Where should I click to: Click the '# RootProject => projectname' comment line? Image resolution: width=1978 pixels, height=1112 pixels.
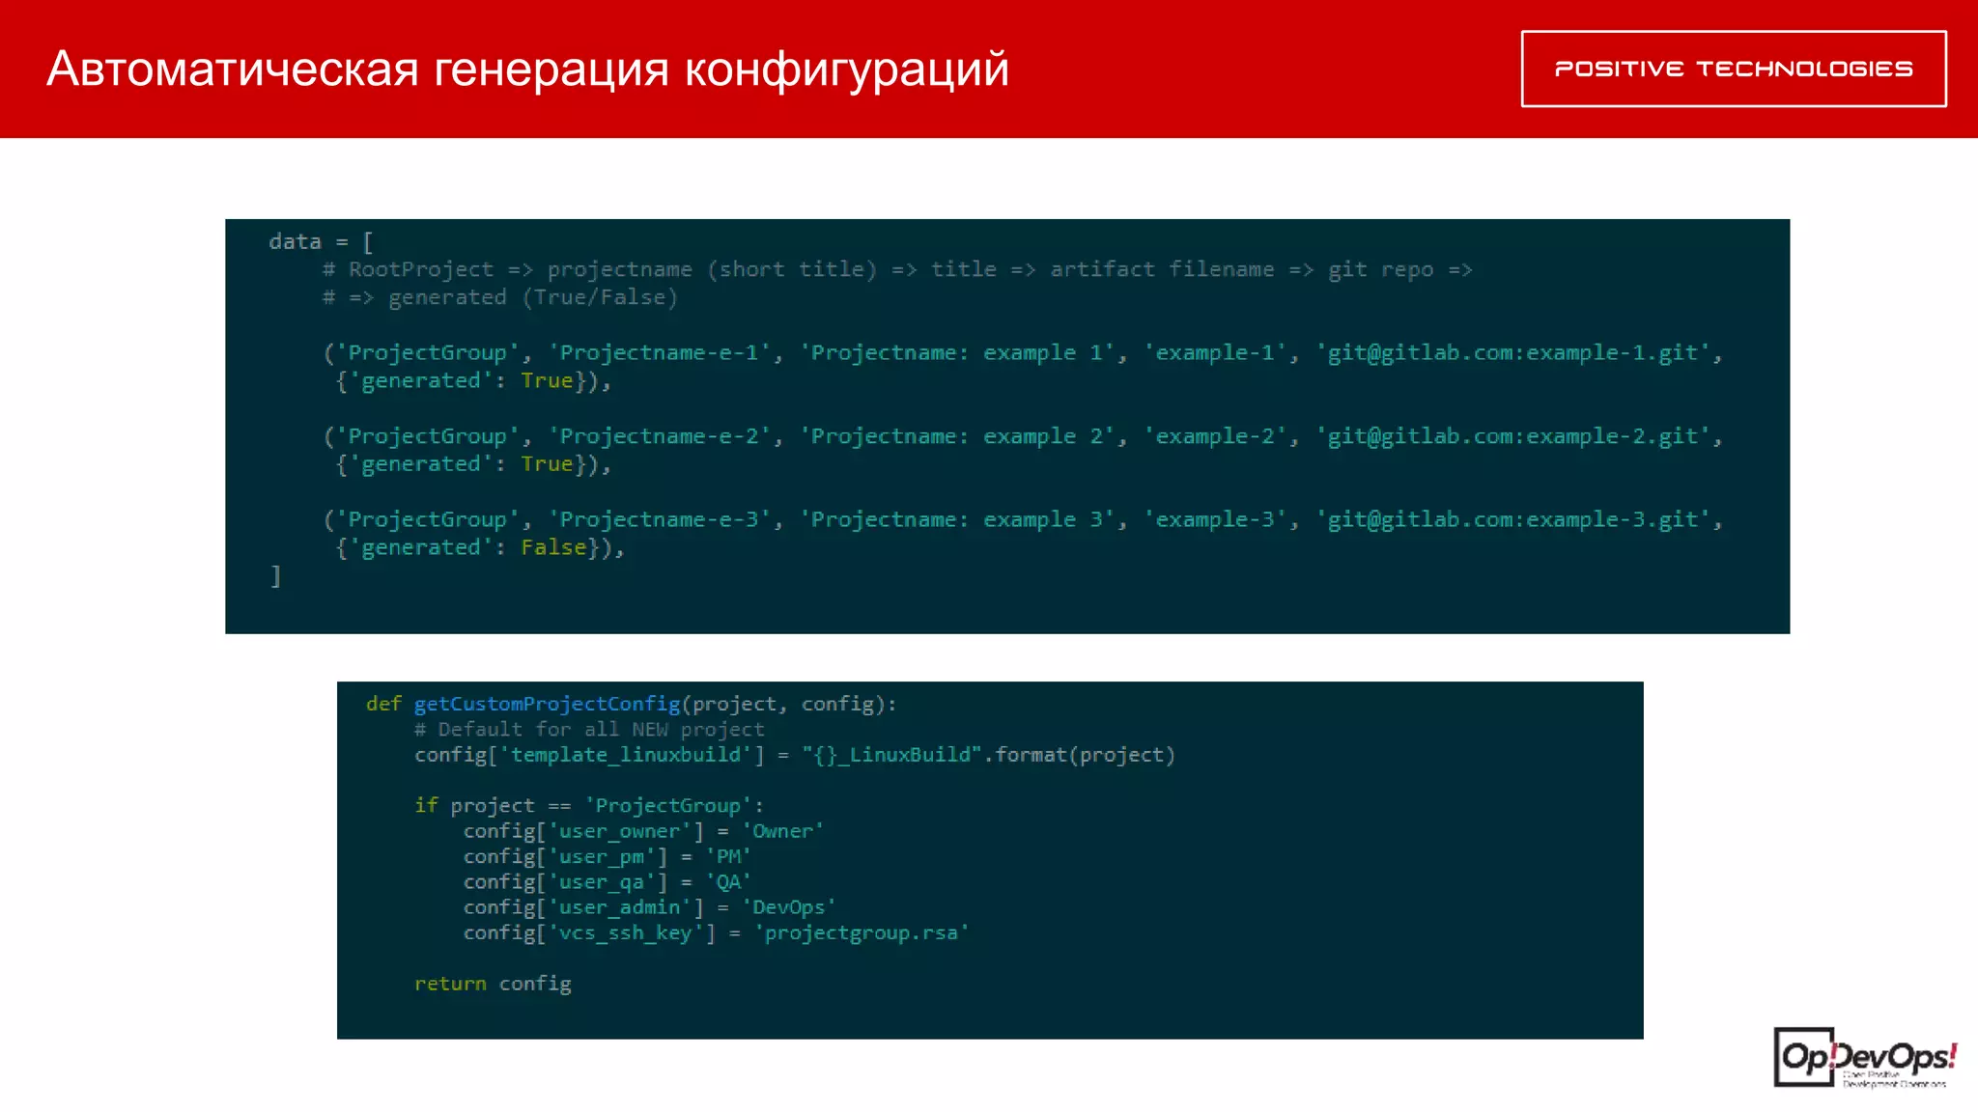(897, 269)
